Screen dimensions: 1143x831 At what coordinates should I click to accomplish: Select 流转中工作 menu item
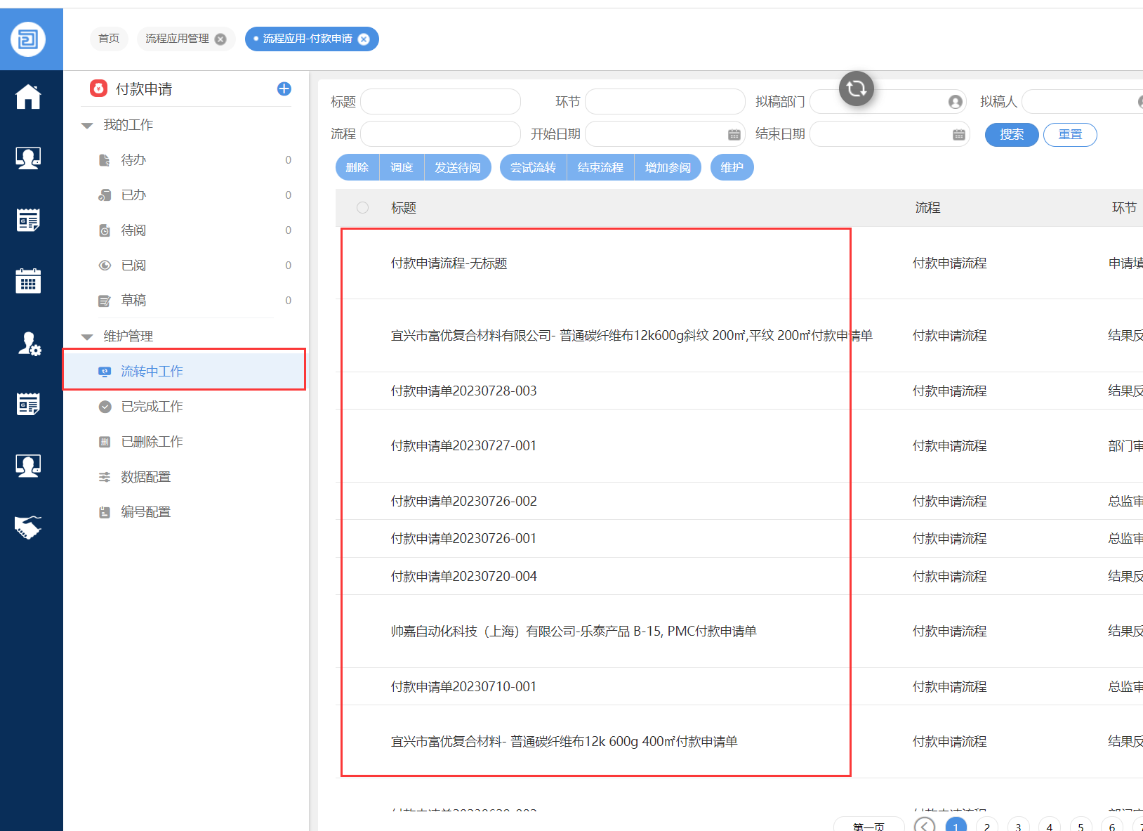[185, 369]
